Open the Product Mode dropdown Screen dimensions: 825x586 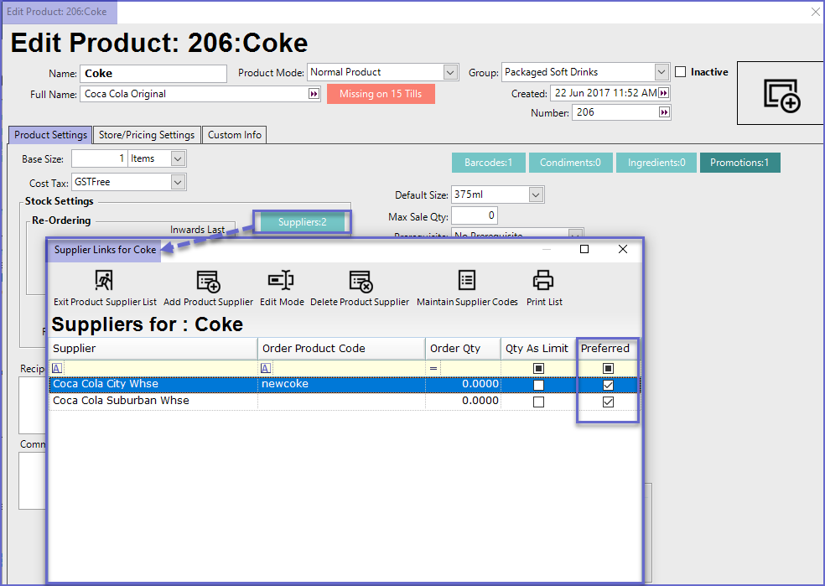[x=450, y=73]
